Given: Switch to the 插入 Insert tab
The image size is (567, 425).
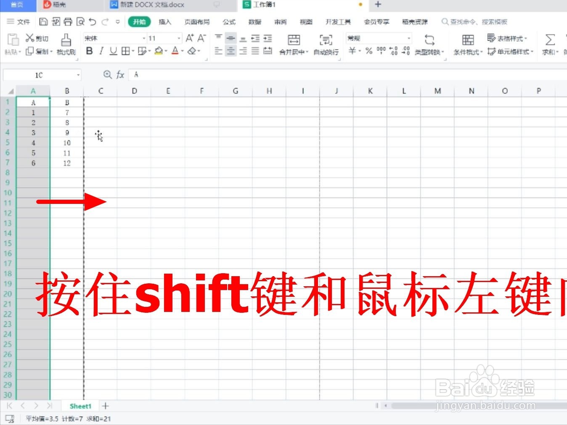Looking at the screenshot, I should (165, 22).
